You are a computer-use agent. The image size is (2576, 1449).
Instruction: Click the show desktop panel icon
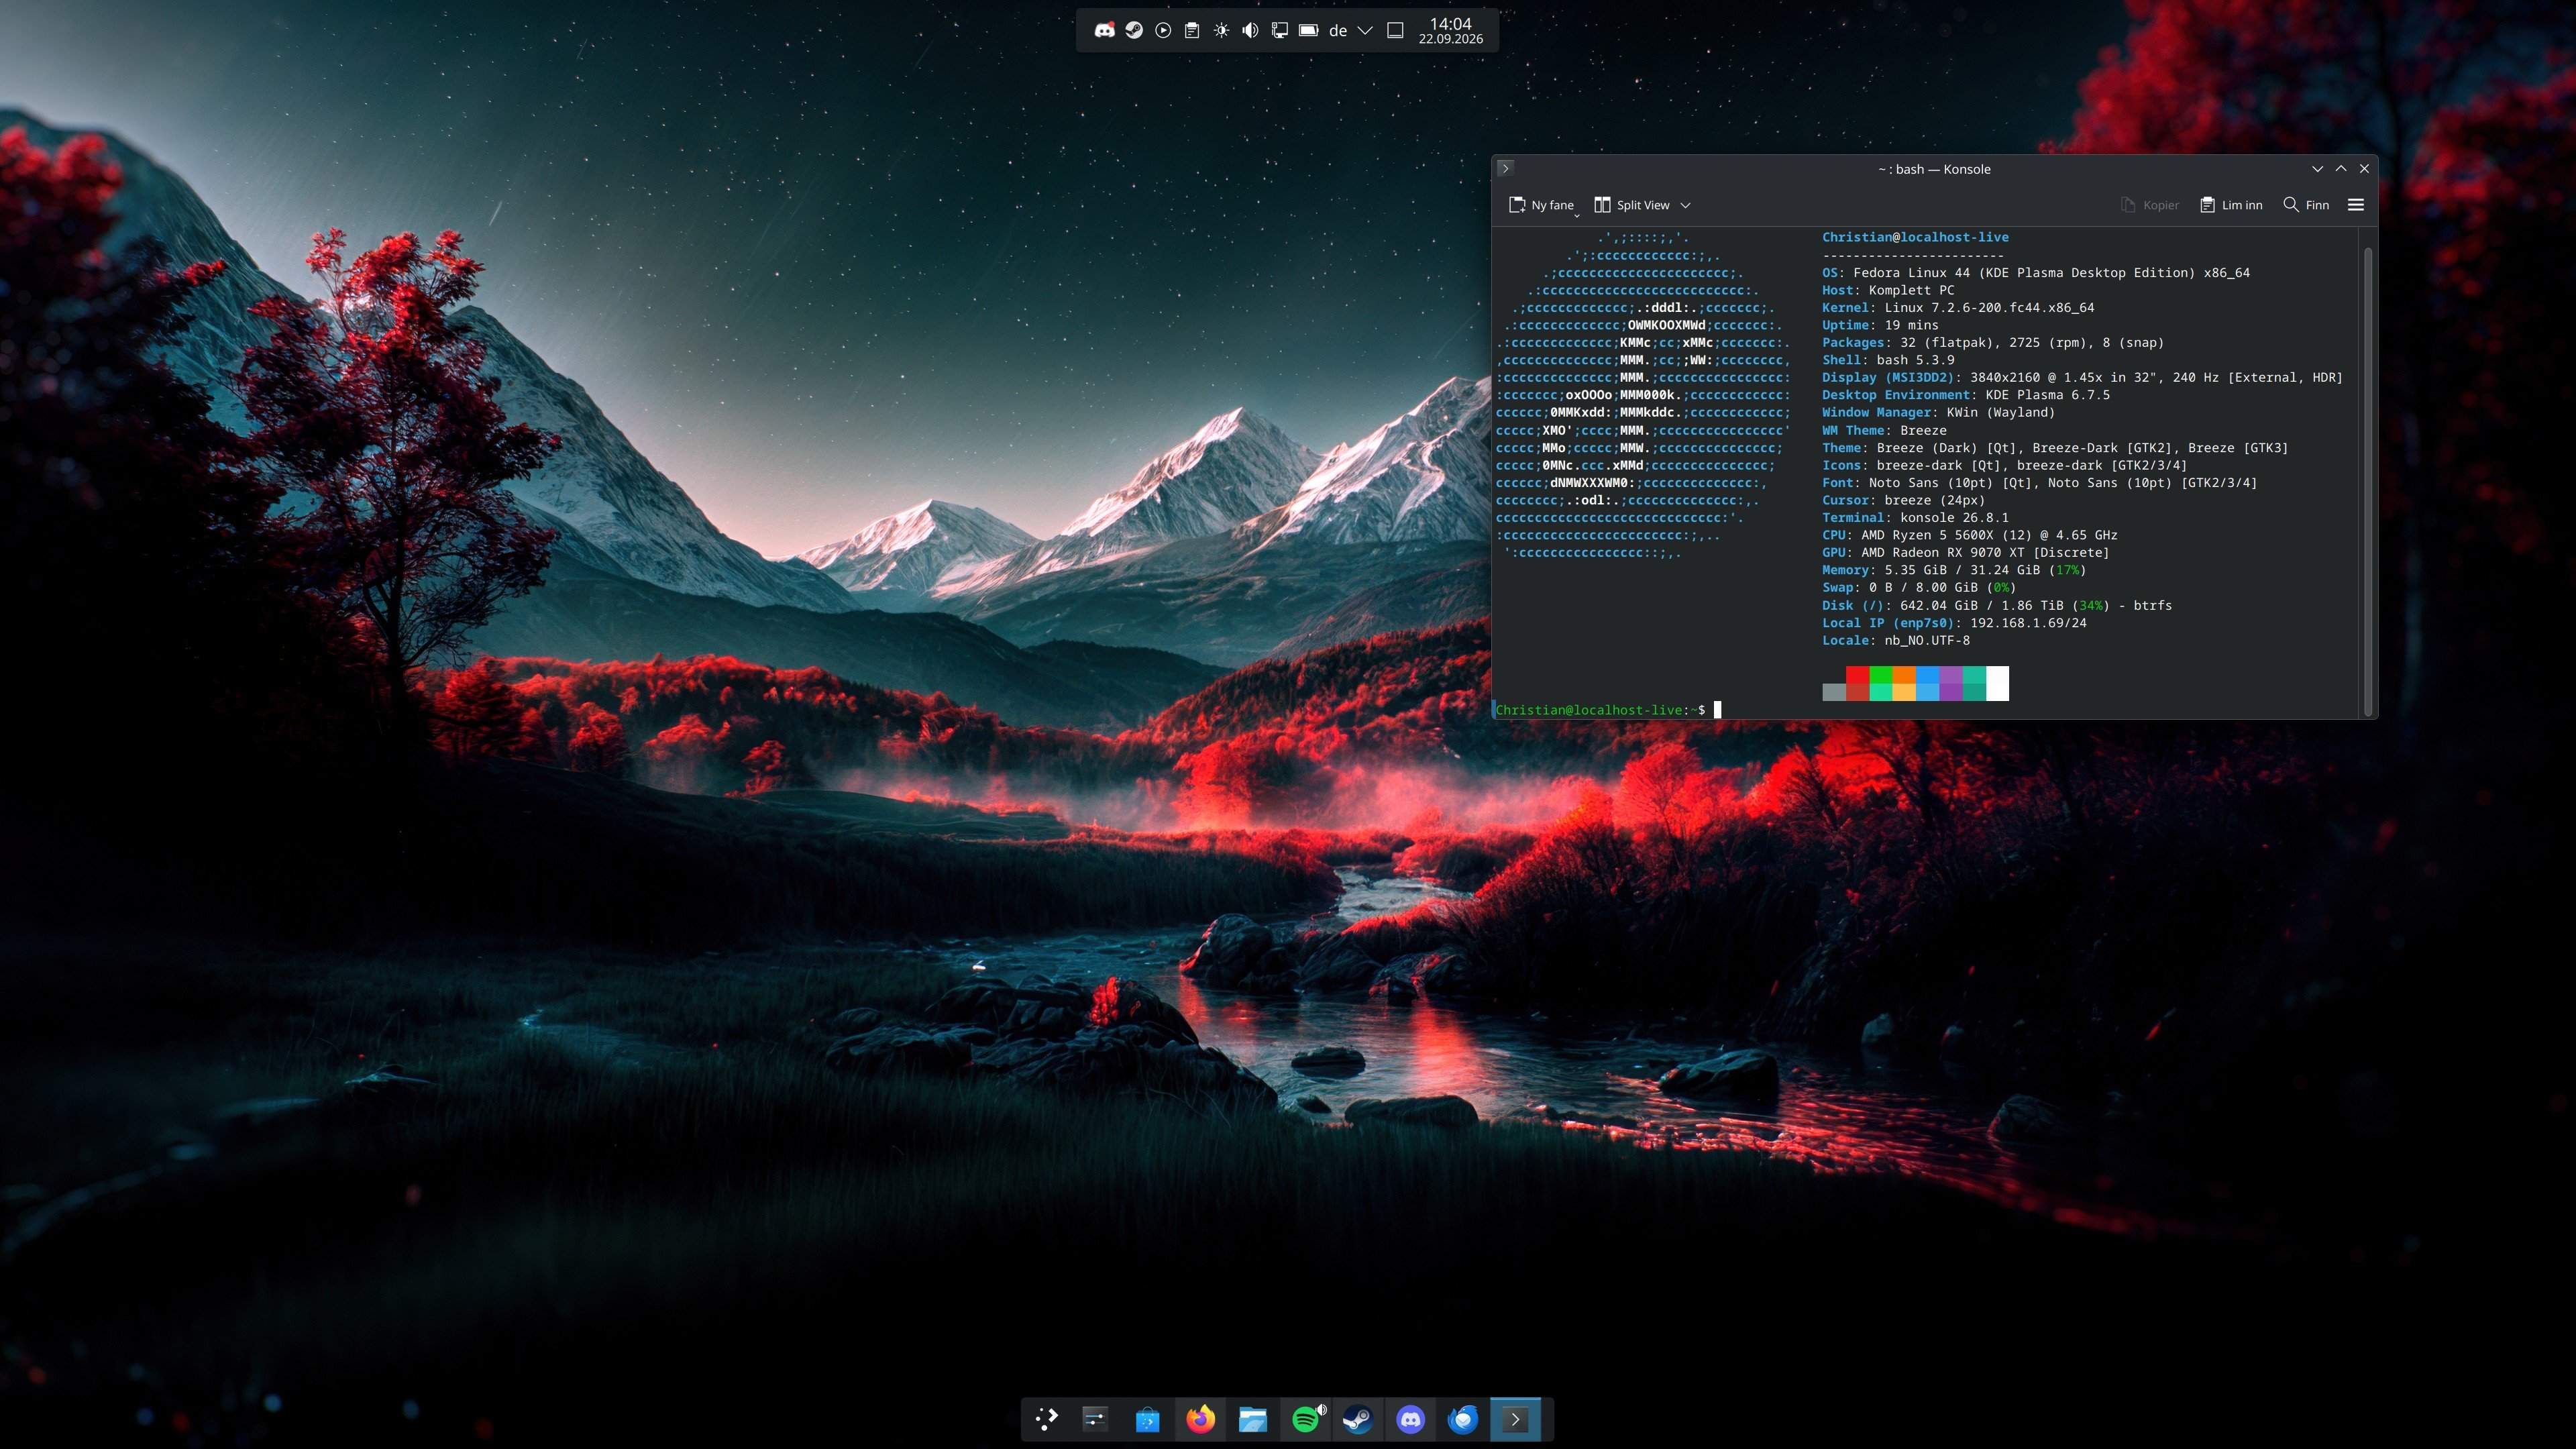coord(1395,30)
